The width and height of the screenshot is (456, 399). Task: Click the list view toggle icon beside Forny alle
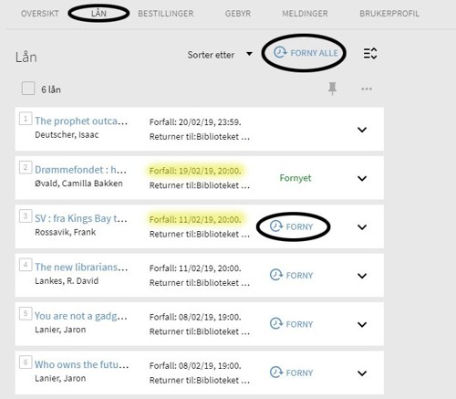point(370,54)
